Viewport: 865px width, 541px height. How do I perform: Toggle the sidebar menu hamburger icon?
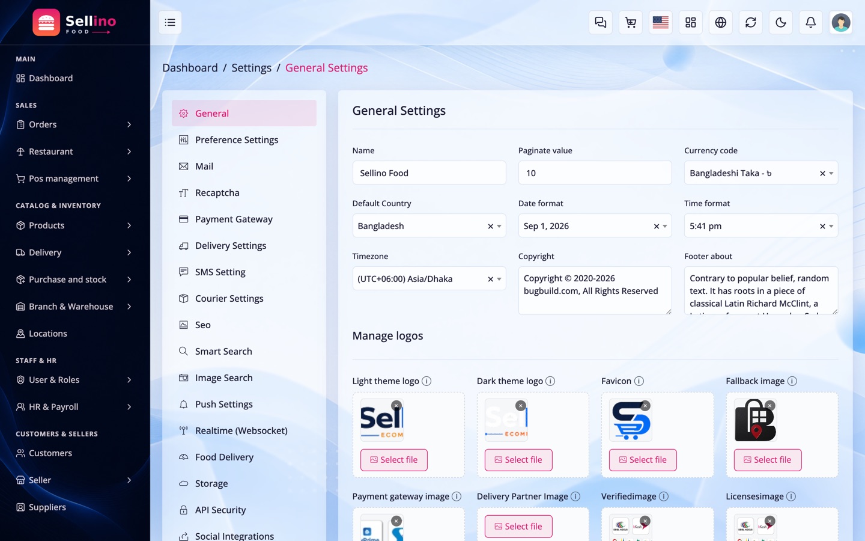coord(170,22)
